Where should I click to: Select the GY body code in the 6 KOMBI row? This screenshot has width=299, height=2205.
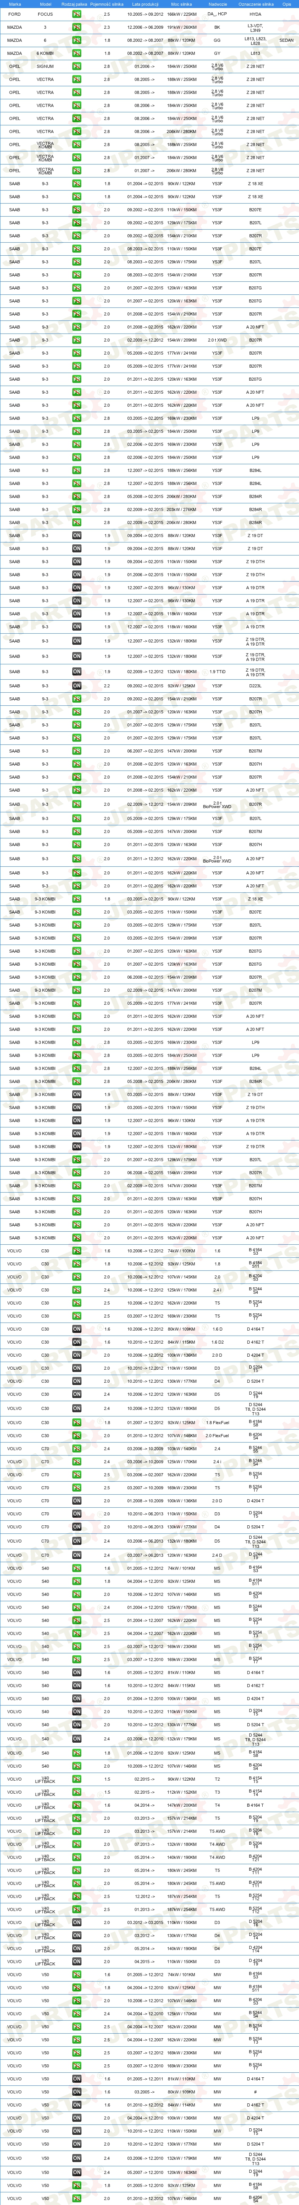[217, 53]
